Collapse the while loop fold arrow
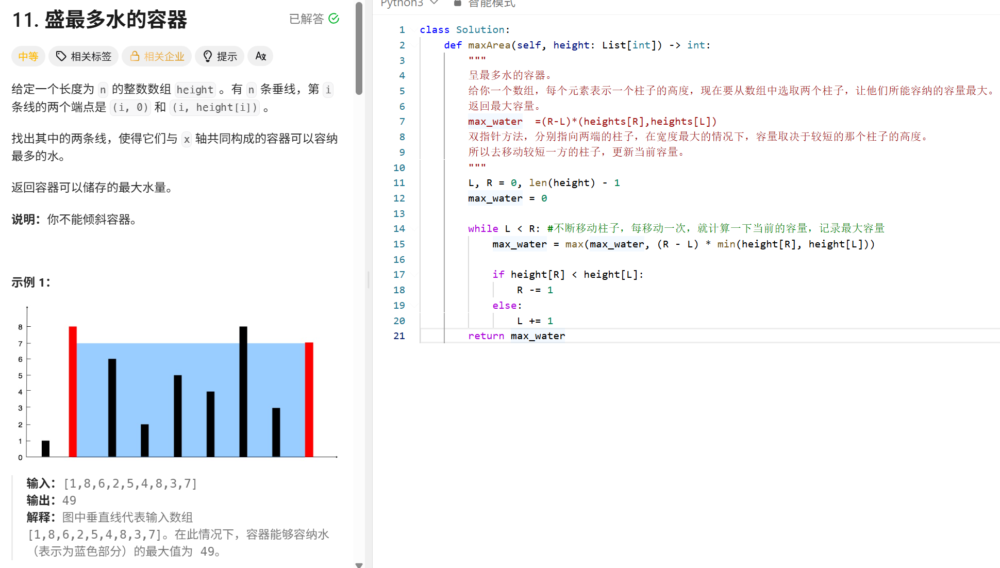The height and width of the screenshot is (568, 1000). tap(413, 229)
